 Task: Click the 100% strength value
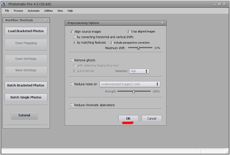pyautogui.click(x=156, y=91)
